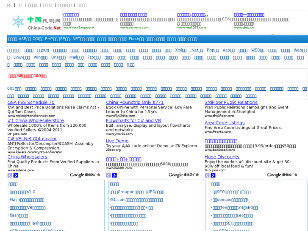Click the www.yworks.com ad URL
Viewport: 308px width, 231px height.
[119, 134]
